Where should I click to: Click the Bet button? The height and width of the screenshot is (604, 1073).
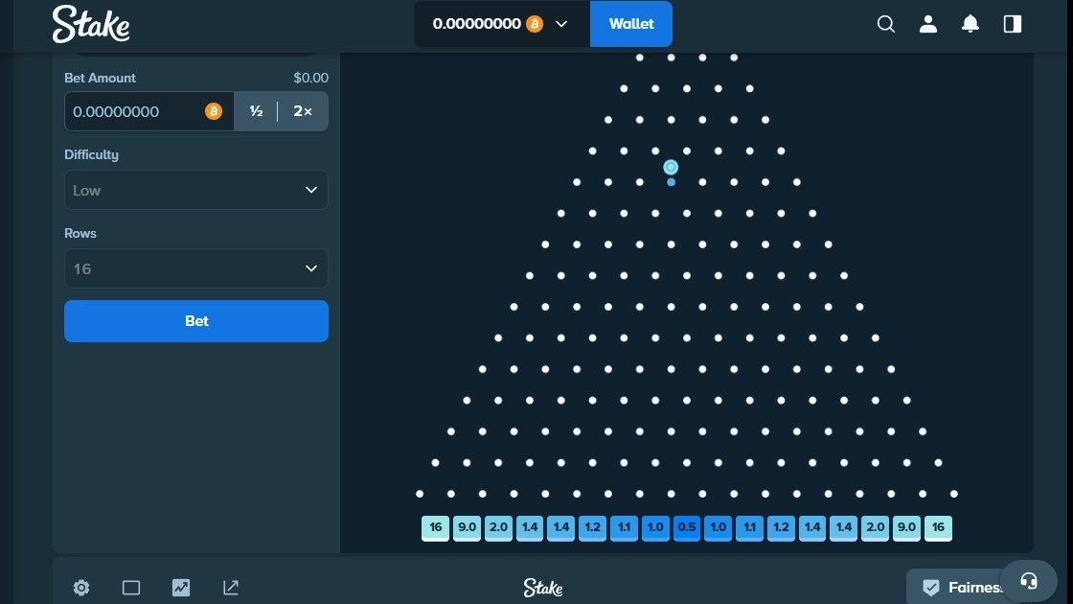coord(195,320)
